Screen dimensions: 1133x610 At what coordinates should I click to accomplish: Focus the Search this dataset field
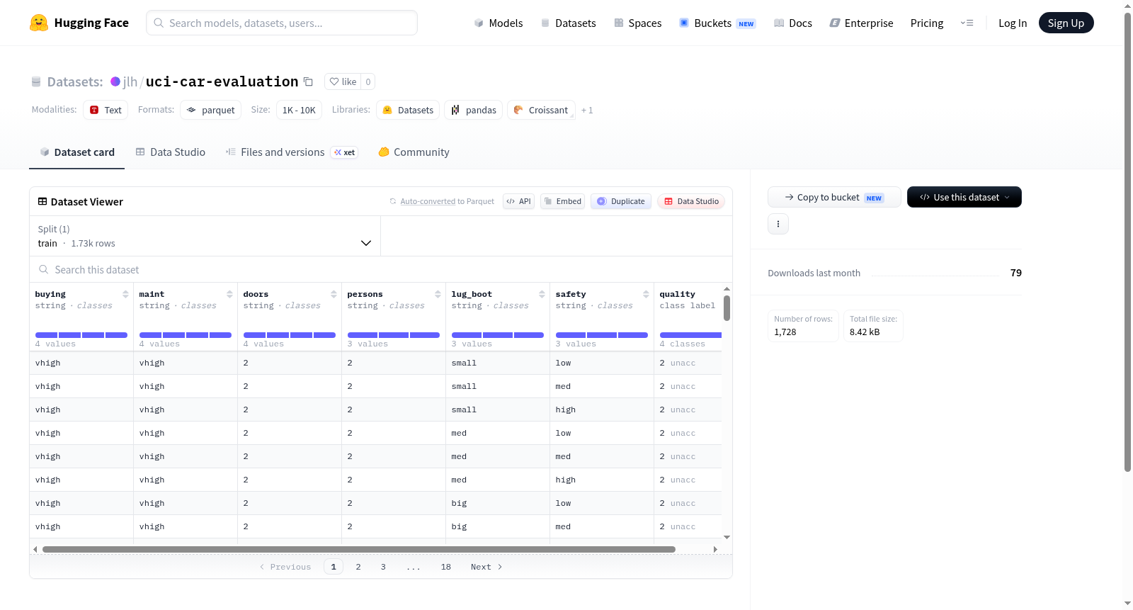(x=381, y=269)
